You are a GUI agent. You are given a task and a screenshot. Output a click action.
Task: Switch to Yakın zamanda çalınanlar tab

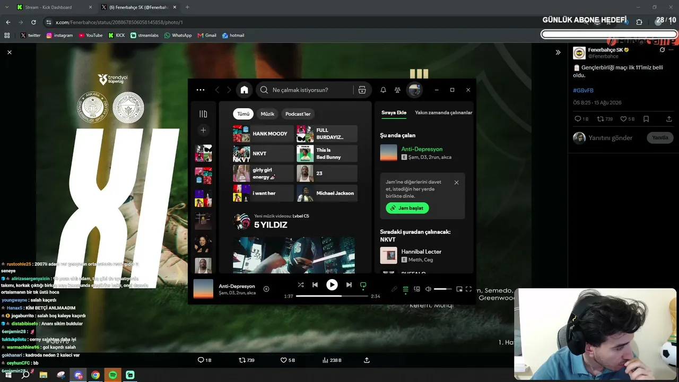[443, 112]
